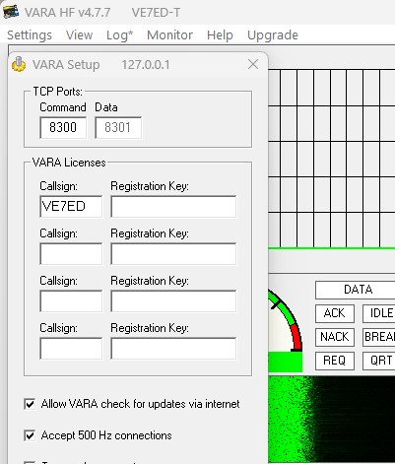Click the fourth Callsign field
Viewport: 395px width, 464px height.
pos(71,349)
